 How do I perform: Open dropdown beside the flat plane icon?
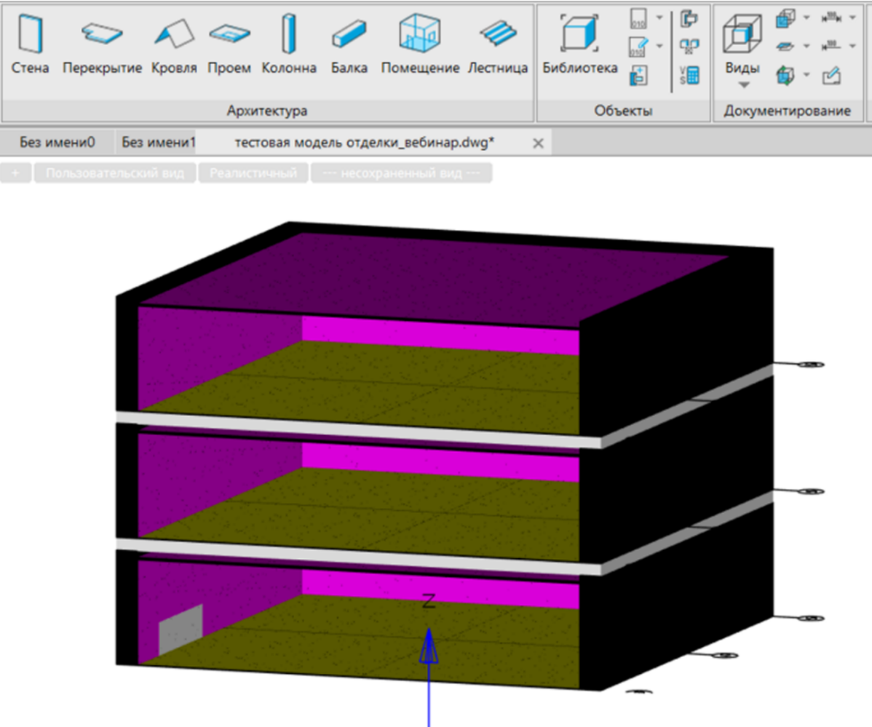(806, 46)
